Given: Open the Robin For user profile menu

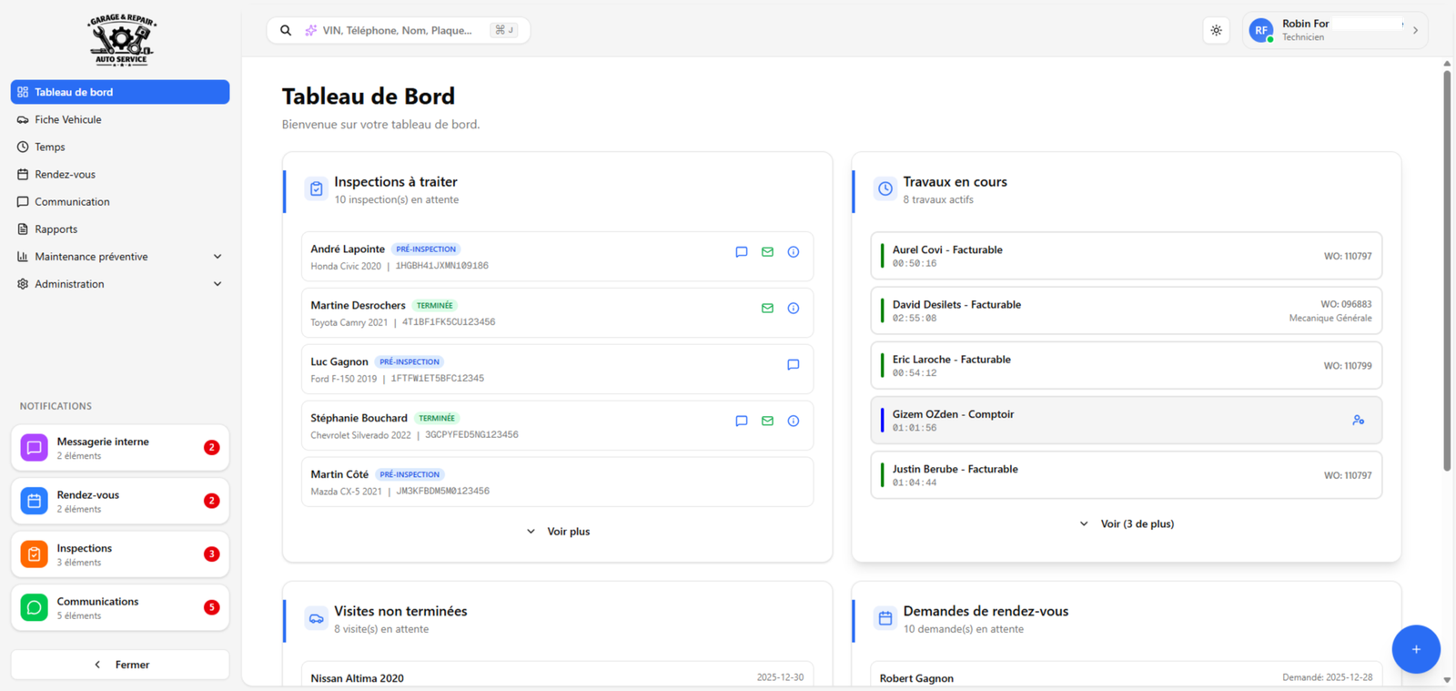Looking at the screenshot, I should coord(1334,31).
